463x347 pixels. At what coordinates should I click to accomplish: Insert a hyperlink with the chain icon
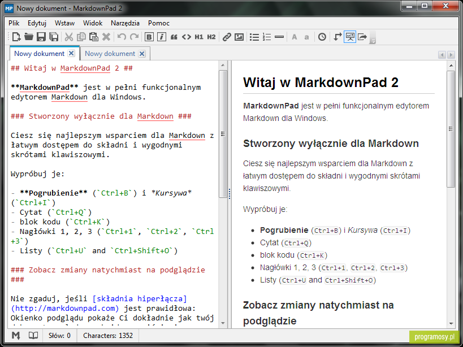[x=227, y=37]
